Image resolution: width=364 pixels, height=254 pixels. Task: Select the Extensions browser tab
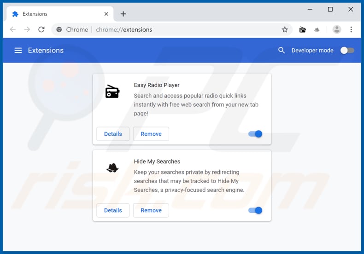(60, 14)
